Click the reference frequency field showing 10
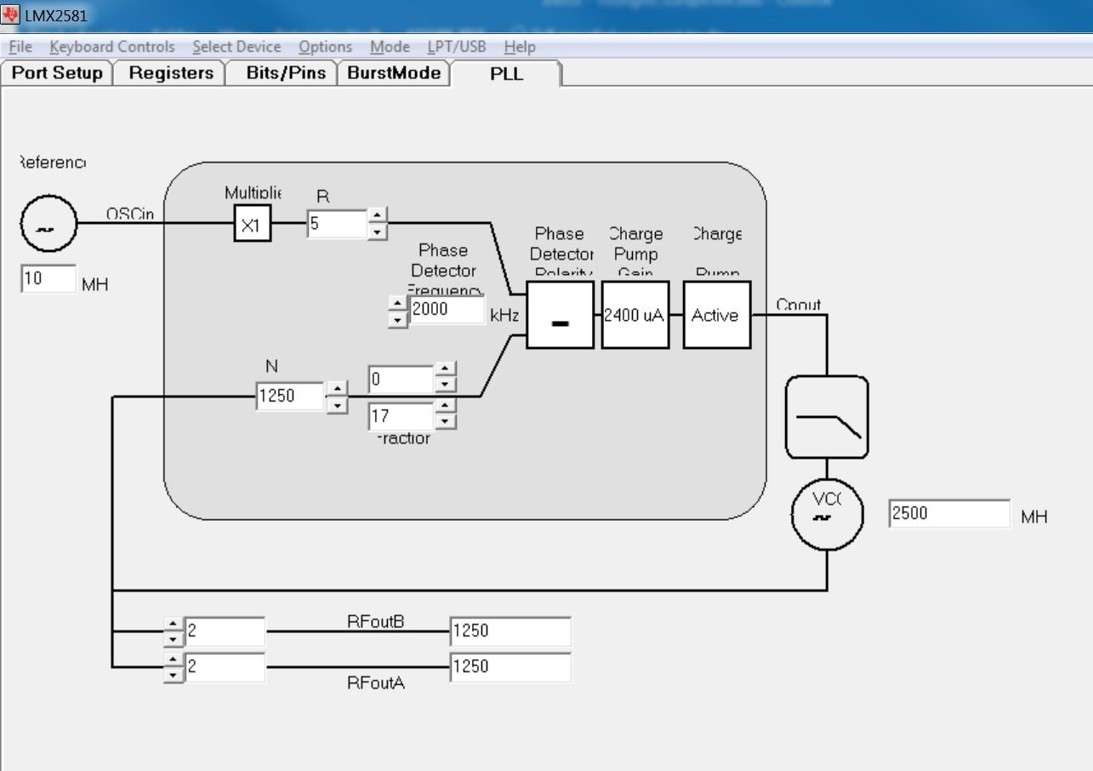Viewport: 1093px width, 771px height. point(48,279)
